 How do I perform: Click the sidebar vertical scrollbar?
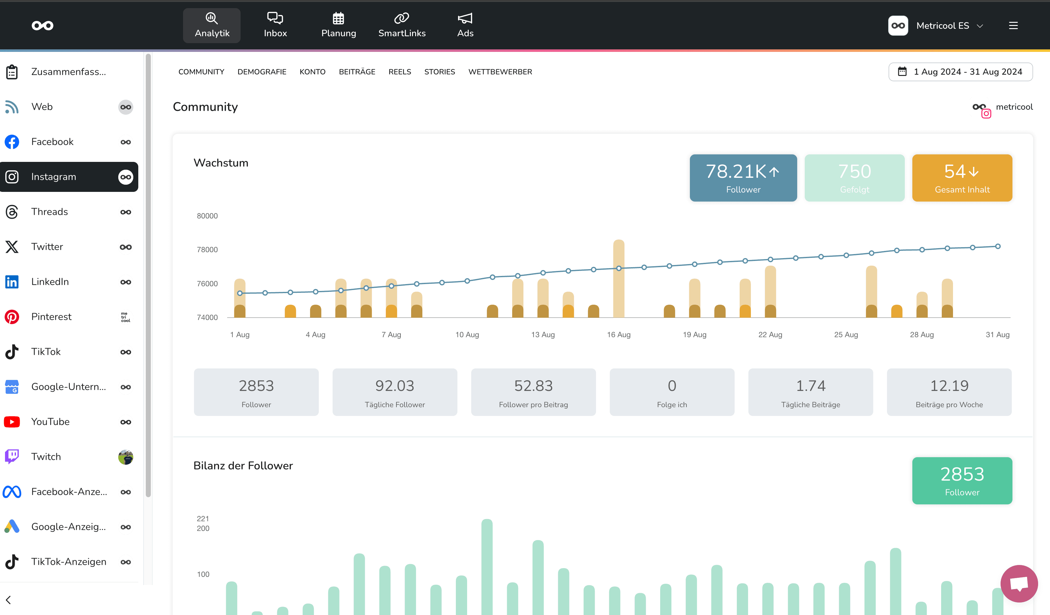148,275
